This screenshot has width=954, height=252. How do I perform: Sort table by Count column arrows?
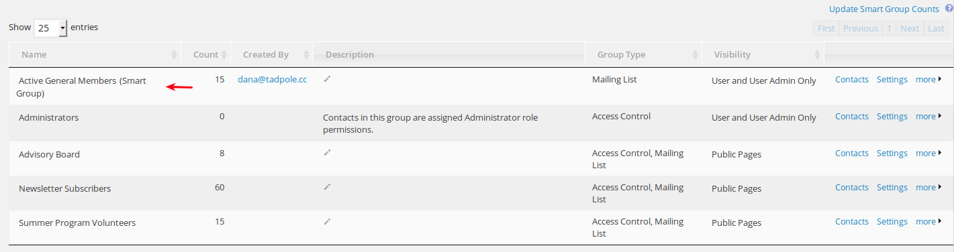coord(224,55)
